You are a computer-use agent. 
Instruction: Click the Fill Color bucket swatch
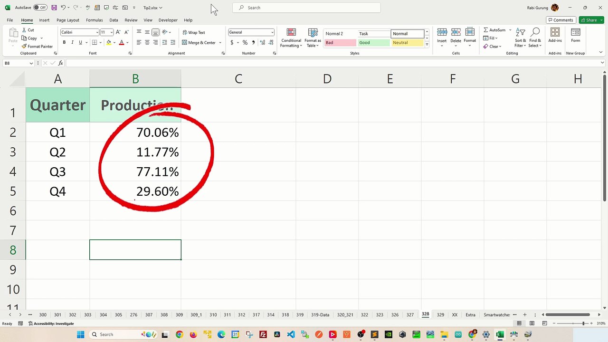[109, 42]
